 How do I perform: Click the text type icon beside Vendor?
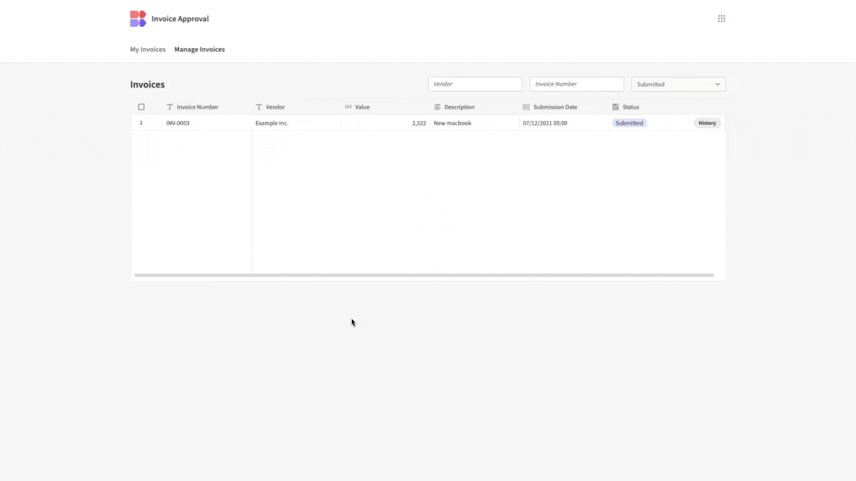(258, 107)
